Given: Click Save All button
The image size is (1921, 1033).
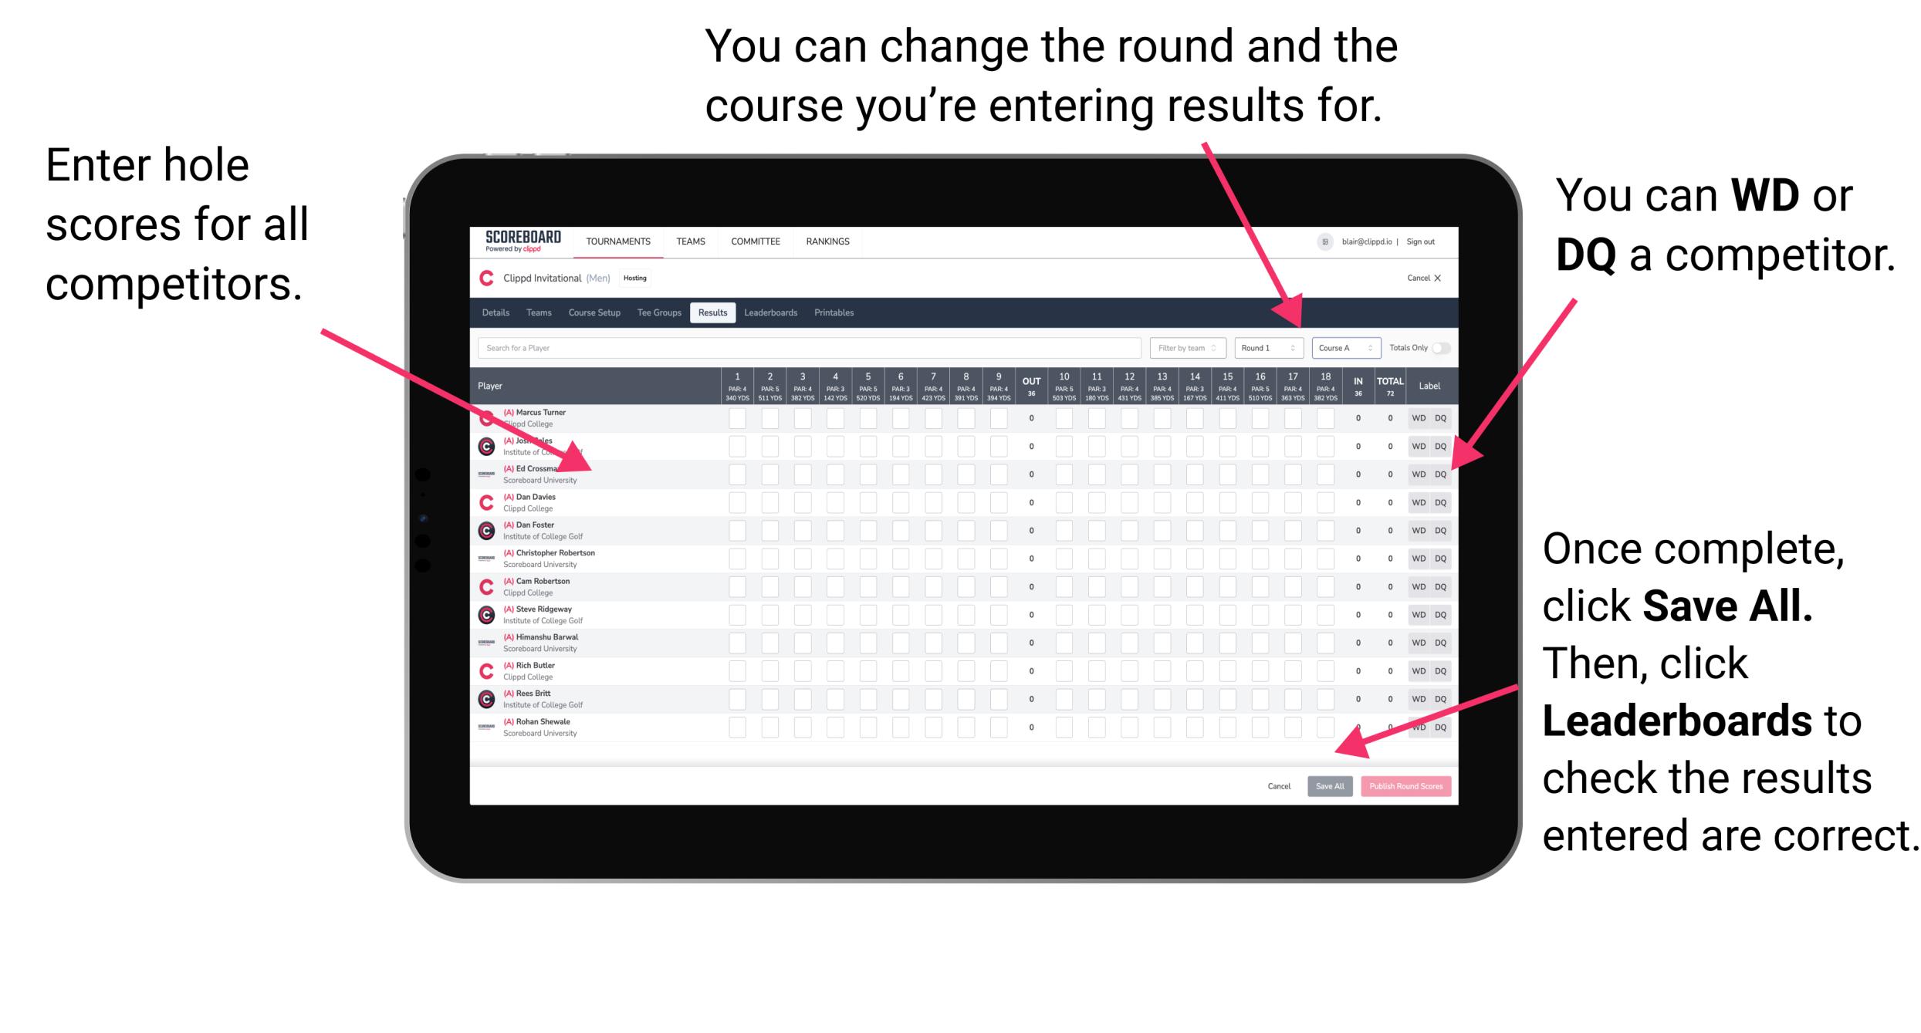Looking at the screenshot, I should click(x=1330, y=785).
